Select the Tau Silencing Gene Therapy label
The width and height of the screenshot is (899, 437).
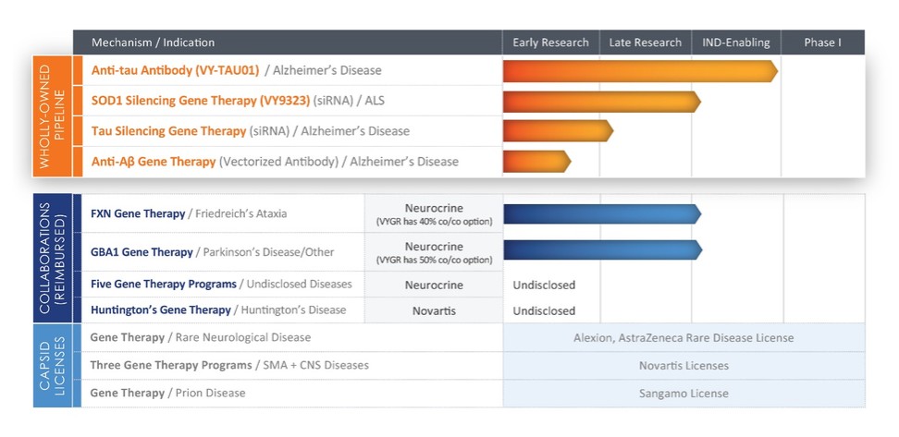click(168, 131)
